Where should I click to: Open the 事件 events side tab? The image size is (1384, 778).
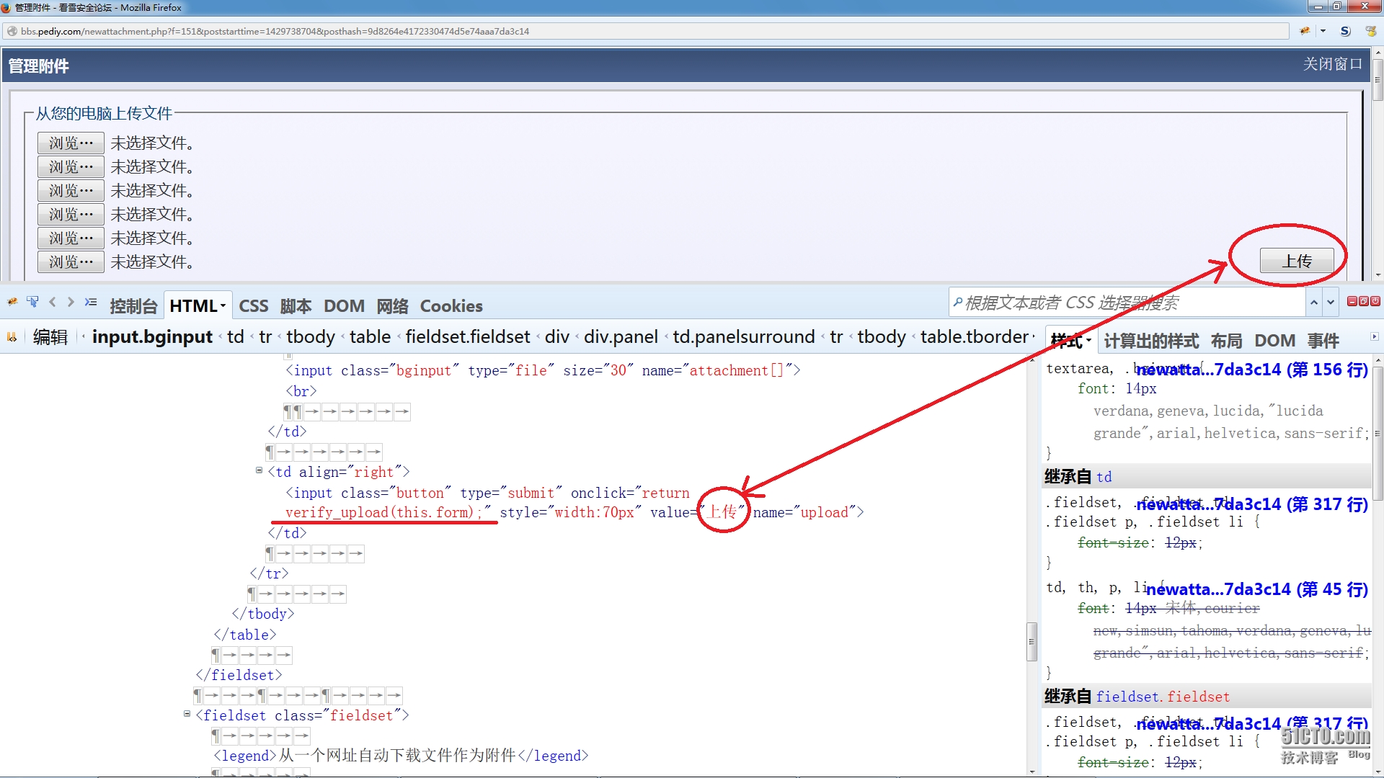coord(1323,341)
